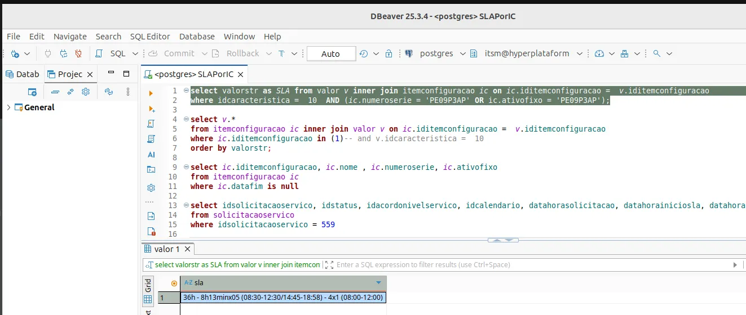Open the File menu

click(x=14, y=37)
